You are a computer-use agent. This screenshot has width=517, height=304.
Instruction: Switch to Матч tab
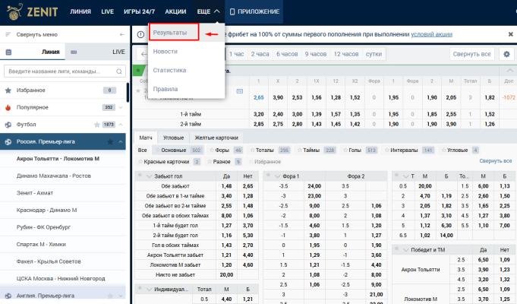(x=146, y=138)
